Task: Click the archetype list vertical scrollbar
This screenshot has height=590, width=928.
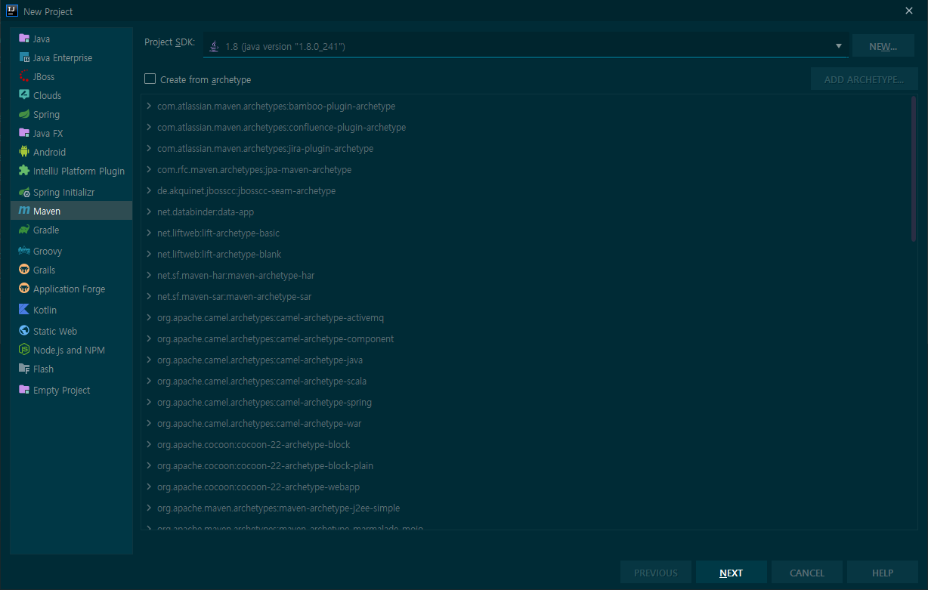Action: [914, 169]
